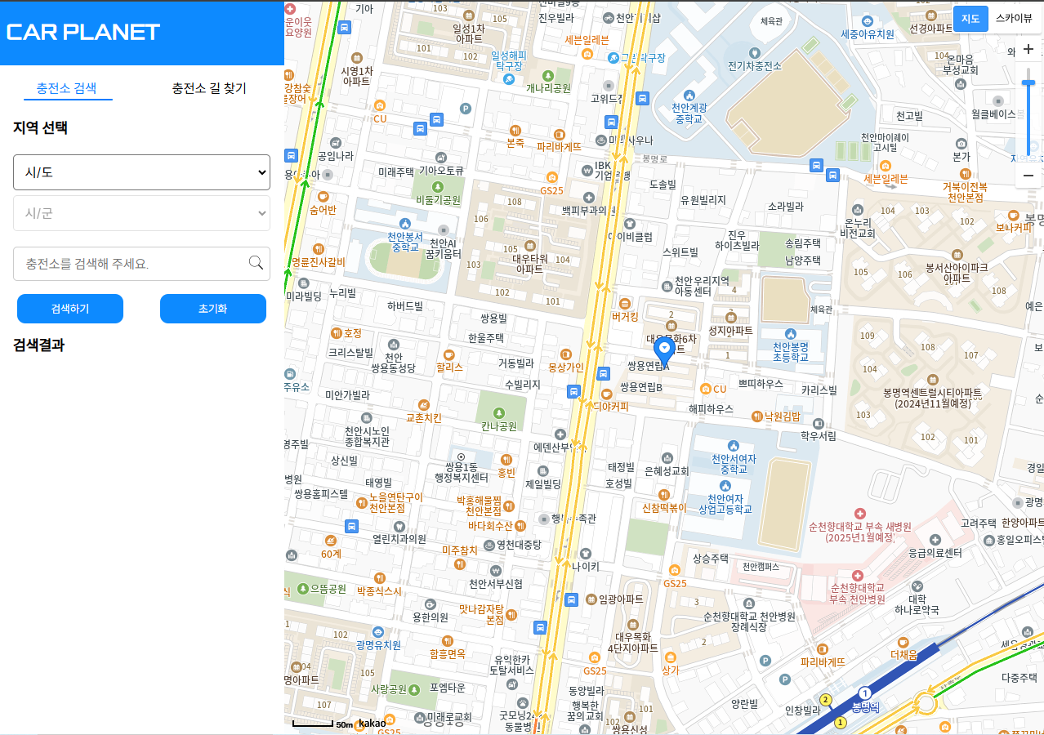Click the 전기차충전소 label on map

[x=755, y=66]
